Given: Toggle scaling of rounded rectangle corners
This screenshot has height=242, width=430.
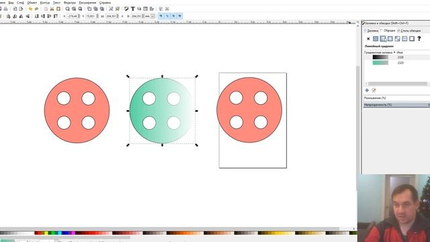Looking at the screenshot, I should pyautogui.click(x=167, y=16).
